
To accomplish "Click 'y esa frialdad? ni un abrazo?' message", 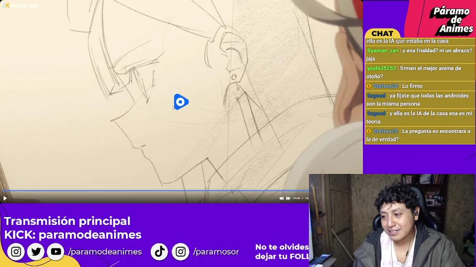I will (419, 55).
